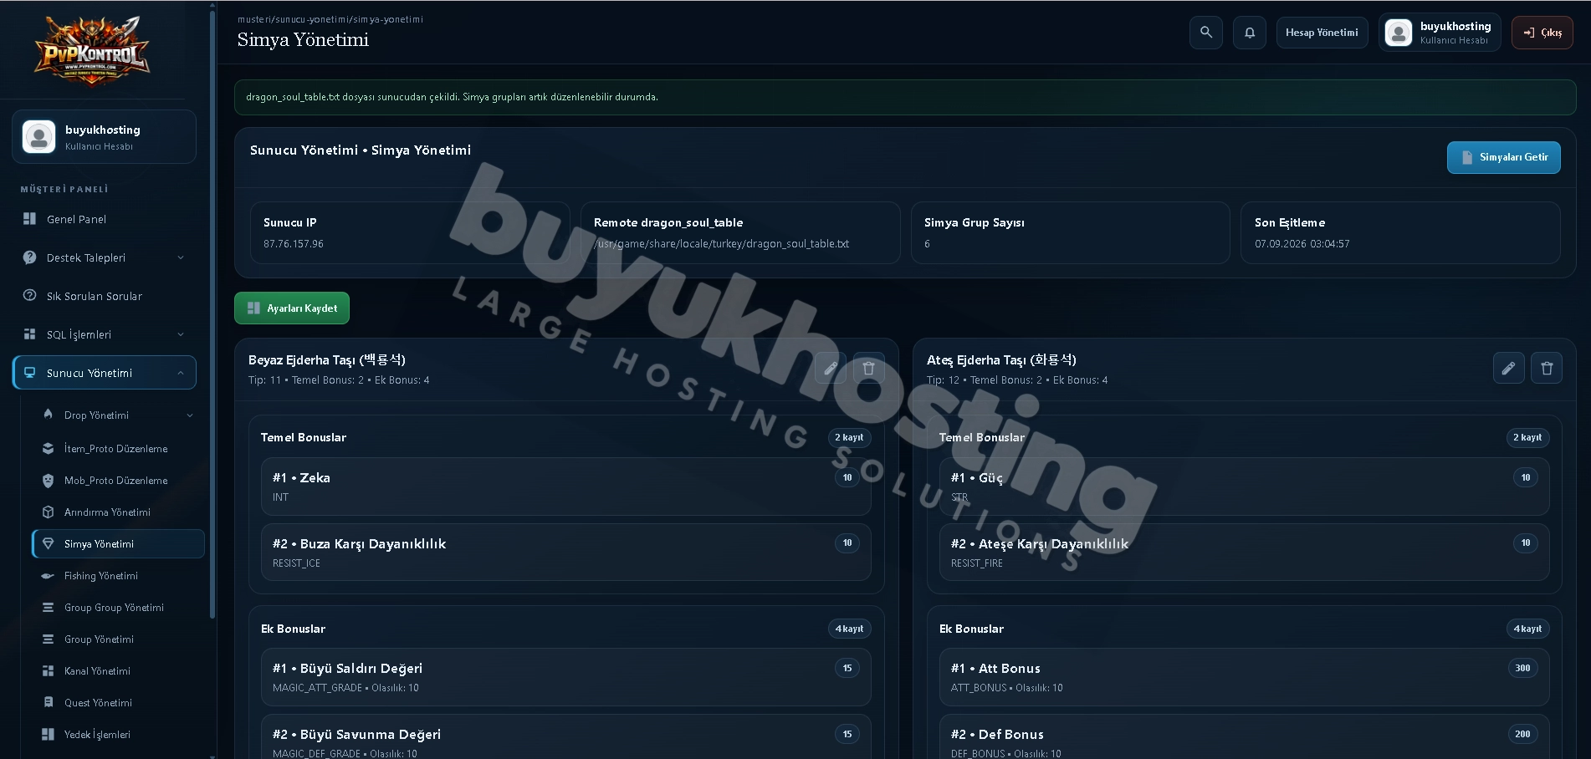The image size is (1591, 759).
Task: Click the Son Eşitleme timestamp
Action: click(x=1302, y=244)
